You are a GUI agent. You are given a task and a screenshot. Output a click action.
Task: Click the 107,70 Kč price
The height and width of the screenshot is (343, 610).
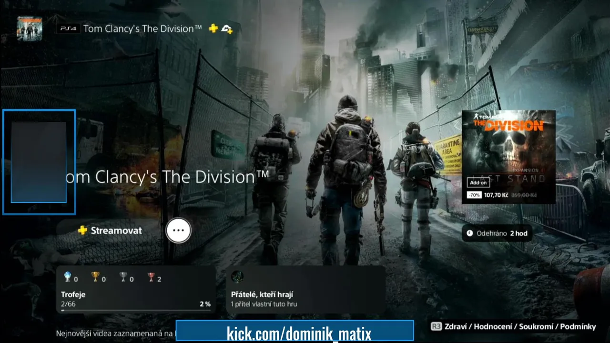pyautogui.click(x=496, y=195)
